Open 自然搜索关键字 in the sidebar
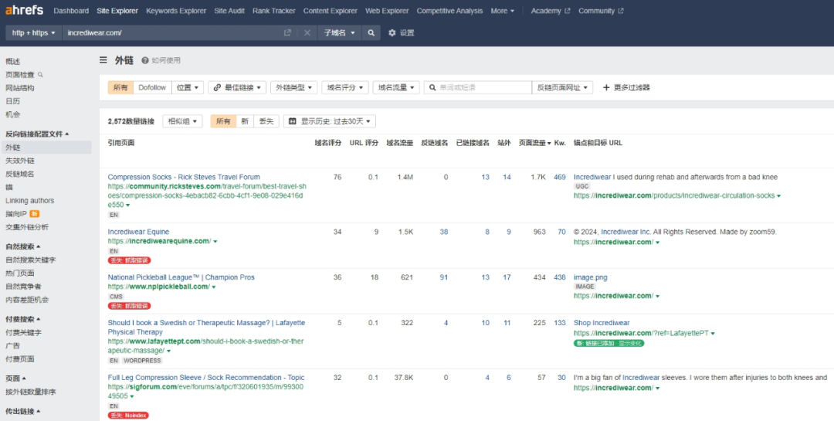Image resolution: width=834 pixels, height=421 pixels. pyautogui.click(x=30, y=260)
